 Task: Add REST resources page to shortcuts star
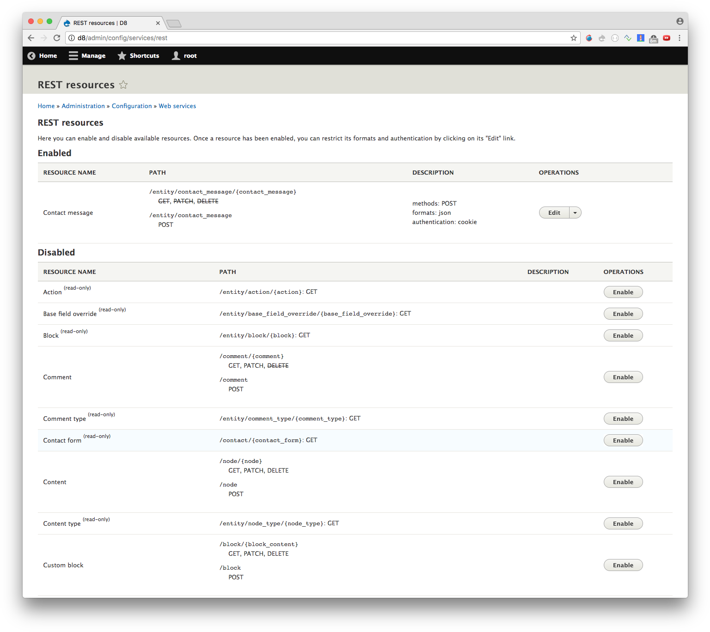[x=123, y=85]
